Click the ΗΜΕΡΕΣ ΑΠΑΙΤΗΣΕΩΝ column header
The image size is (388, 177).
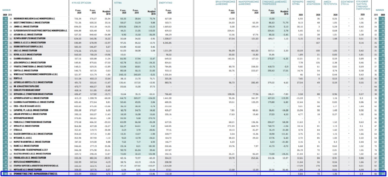[313, 3]
